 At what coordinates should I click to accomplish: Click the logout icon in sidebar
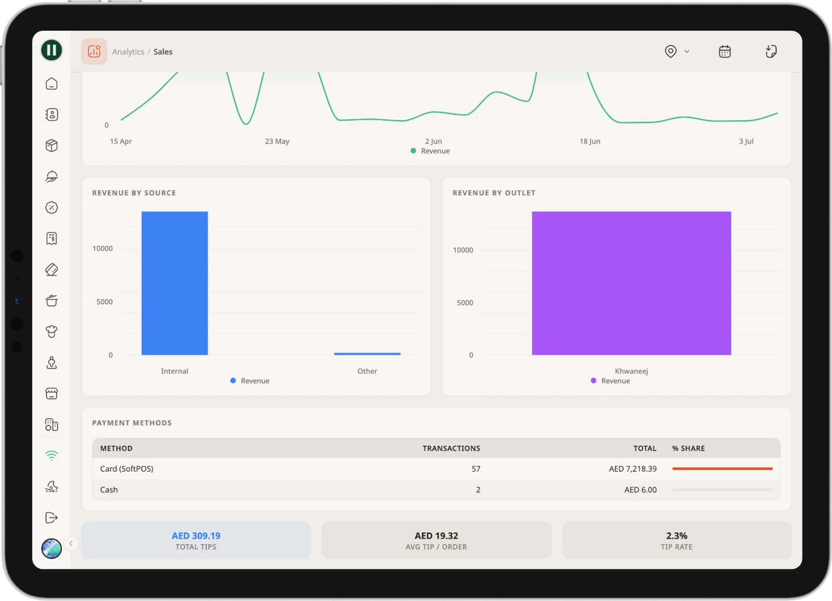(52, 517)
